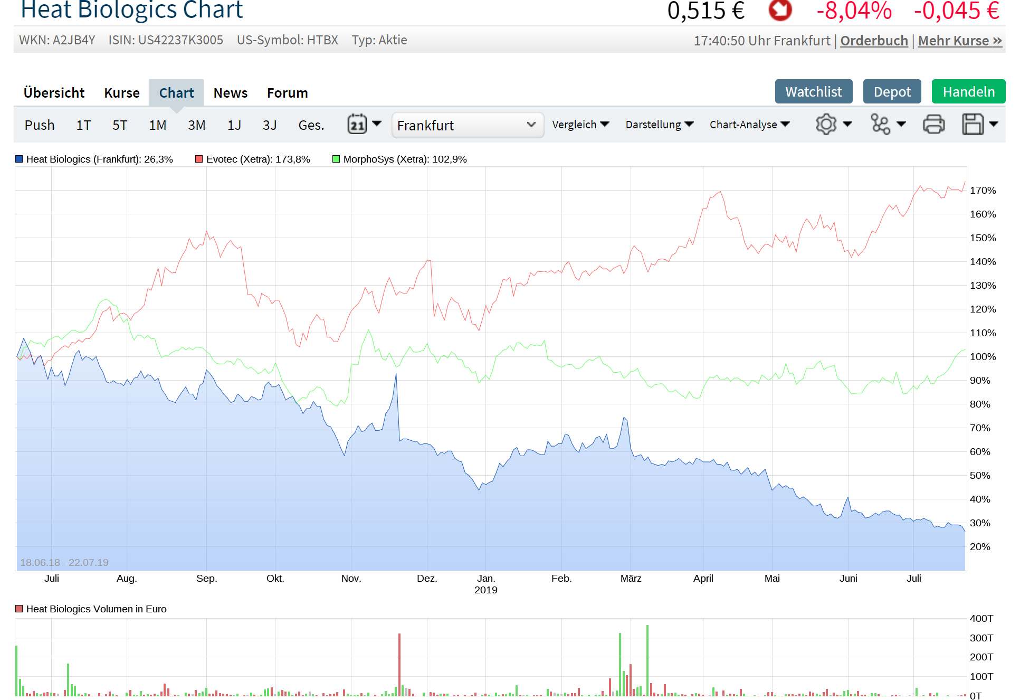Select the 1J time range
The width and height of the screenshot is (1020, 700).
coord(234,125)
